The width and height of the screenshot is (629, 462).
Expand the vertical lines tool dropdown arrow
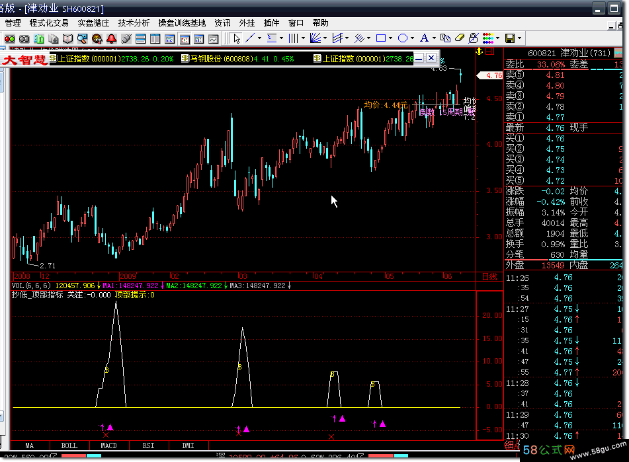(x=303, y=38)
